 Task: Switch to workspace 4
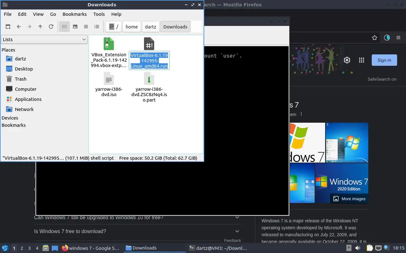[x=37, y=248]
